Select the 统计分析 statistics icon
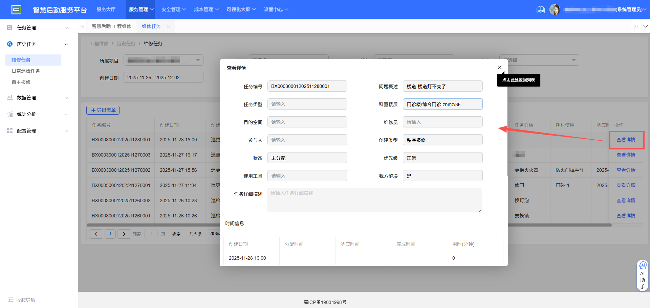Image resolution: width=650 pixels, height=308 pixels. tap(9, 114)
